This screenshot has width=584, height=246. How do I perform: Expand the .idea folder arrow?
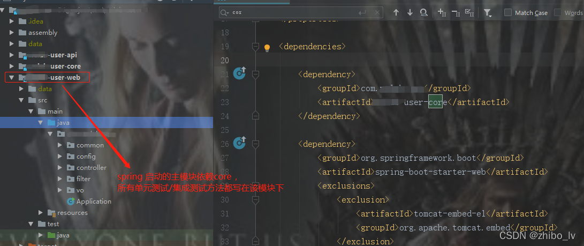(12, 21)
